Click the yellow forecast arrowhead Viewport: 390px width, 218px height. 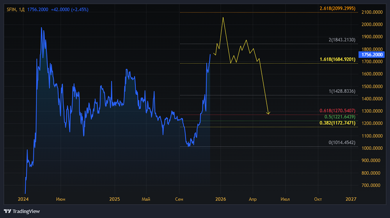(x=268, y=113)
